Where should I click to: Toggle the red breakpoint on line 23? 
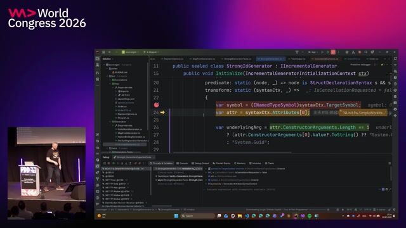pos(157,105)
